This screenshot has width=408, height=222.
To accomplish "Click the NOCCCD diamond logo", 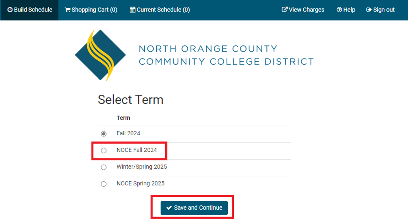I will [x=100, y=55].
